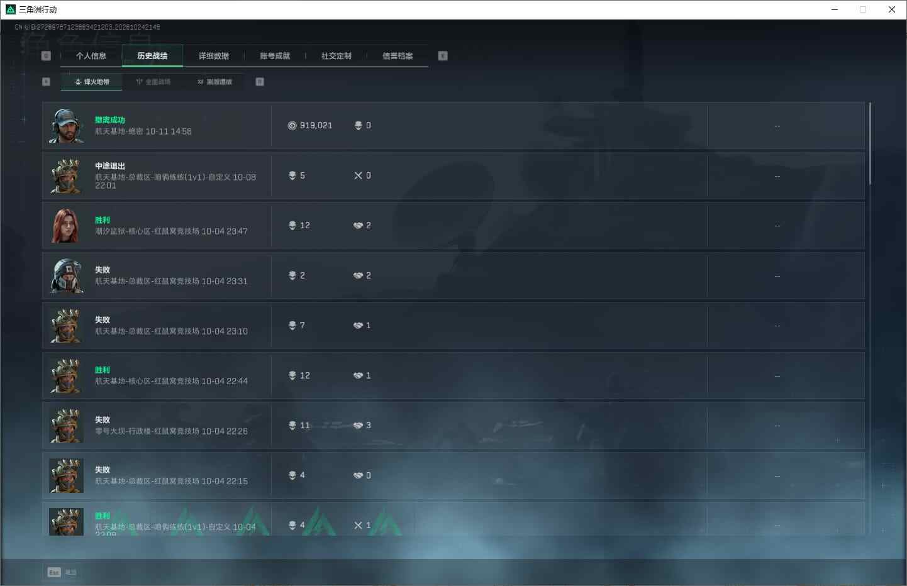Open the 胜利 10-04 22:44 核心区 record

click(453, 376)
